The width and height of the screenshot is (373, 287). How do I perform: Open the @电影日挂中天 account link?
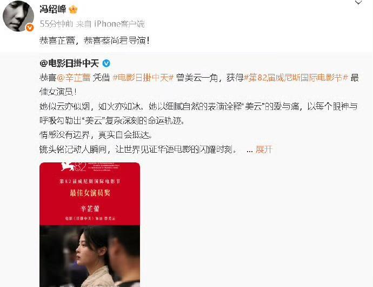click(69, 63)
